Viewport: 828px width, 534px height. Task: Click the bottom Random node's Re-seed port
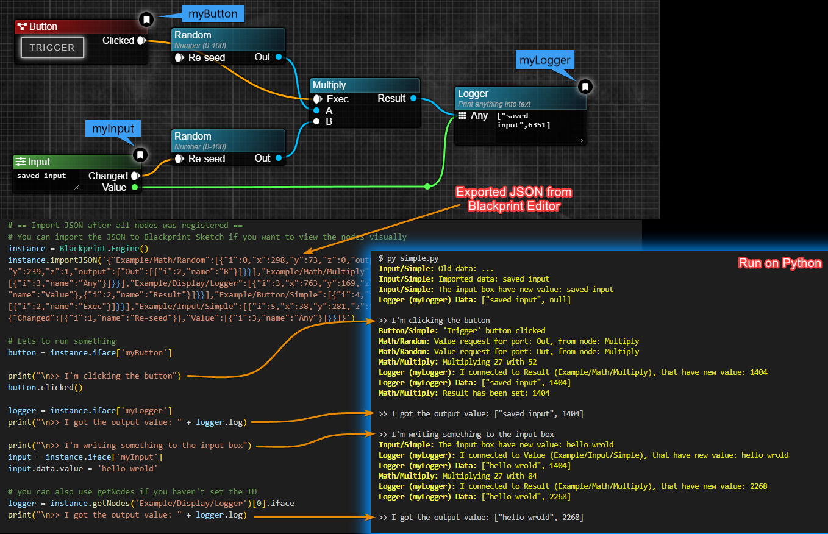click(x=180, y=158)
